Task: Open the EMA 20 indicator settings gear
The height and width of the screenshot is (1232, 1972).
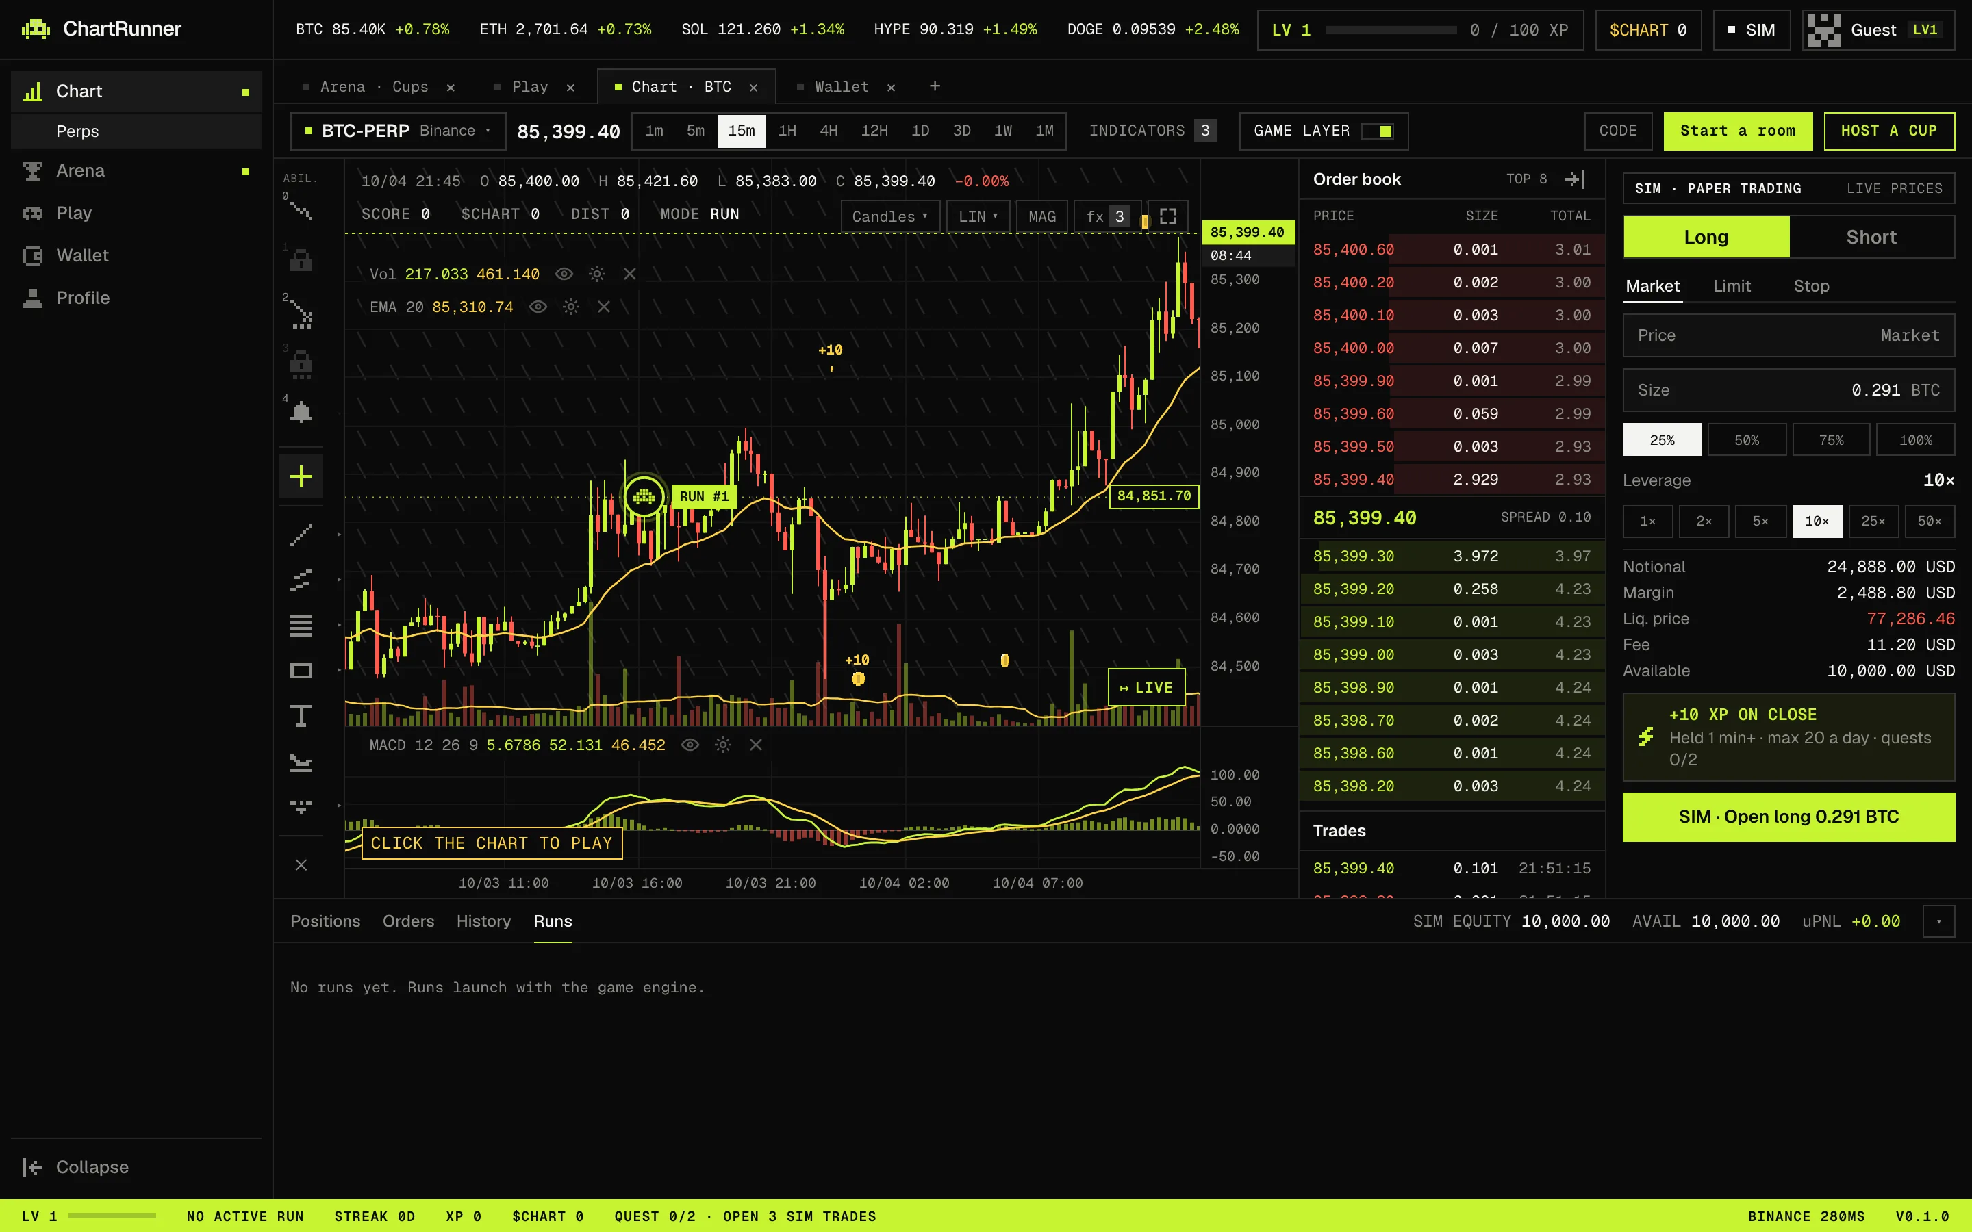Action: point(571,307)
